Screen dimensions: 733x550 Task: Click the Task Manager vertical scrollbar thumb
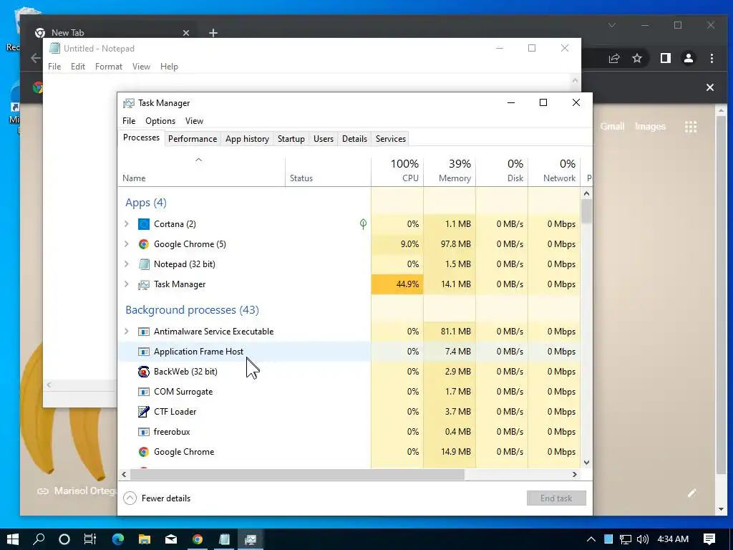[x=587, y=211]
